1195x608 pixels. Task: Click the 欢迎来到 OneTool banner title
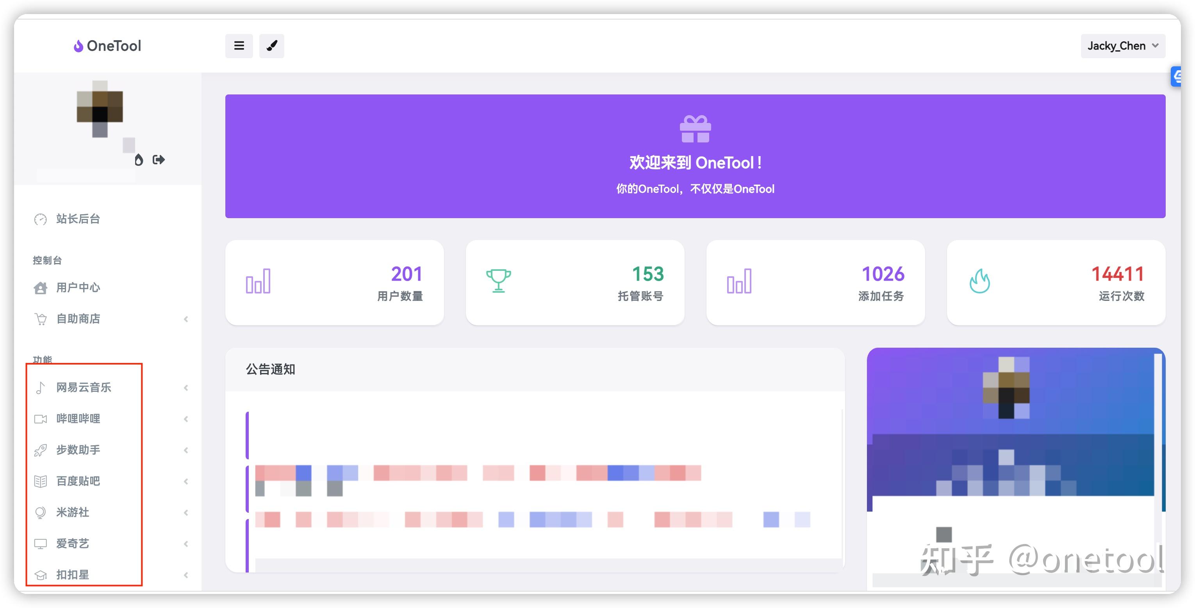pyautogui.click(x=695, y=163)
